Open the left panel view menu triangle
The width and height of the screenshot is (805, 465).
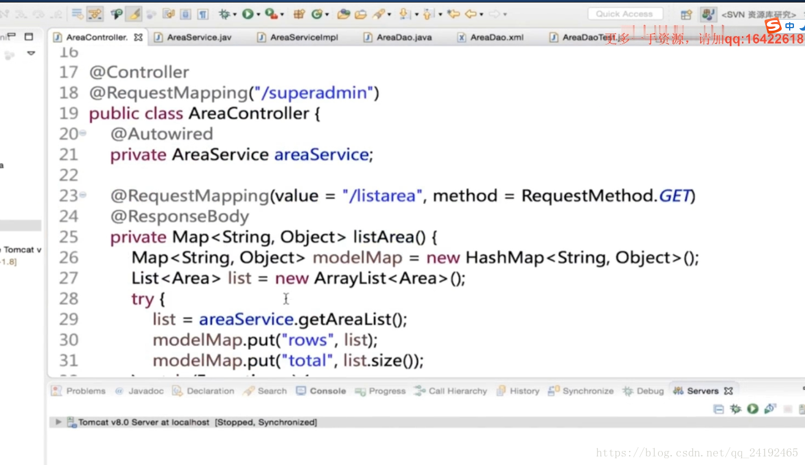(x=31, y=54)
